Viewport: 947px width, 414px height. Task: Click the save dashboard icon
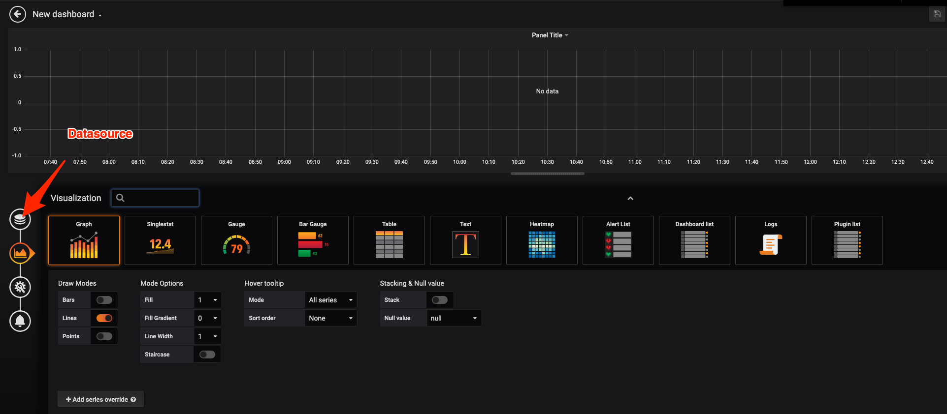coord(937,14)
